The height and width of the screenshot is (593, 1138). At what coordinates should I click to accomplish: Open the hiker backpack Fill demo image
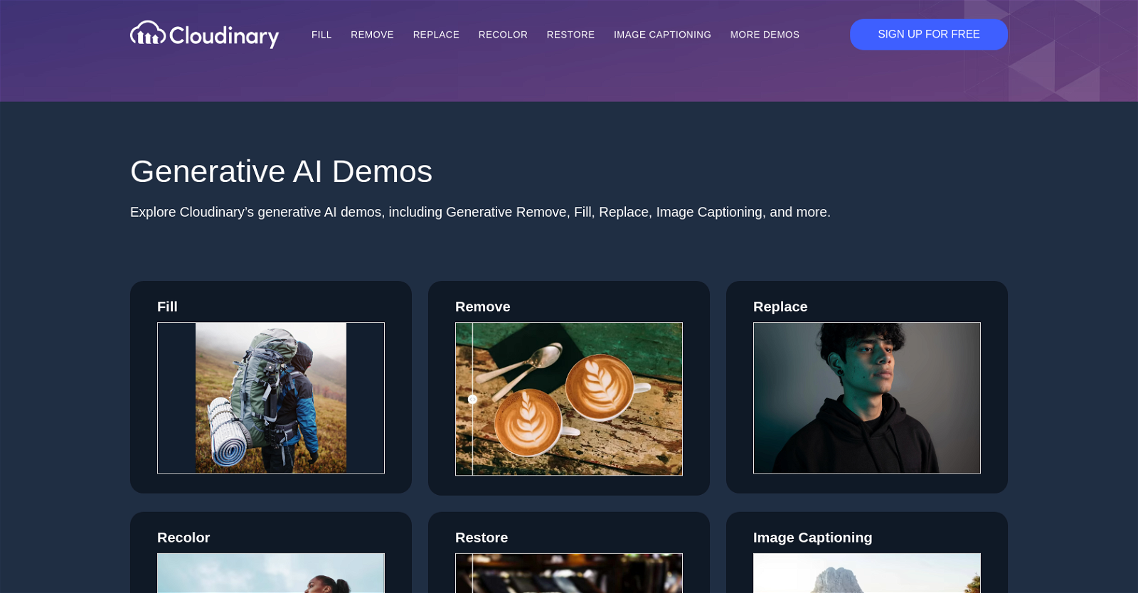(271, 398)
